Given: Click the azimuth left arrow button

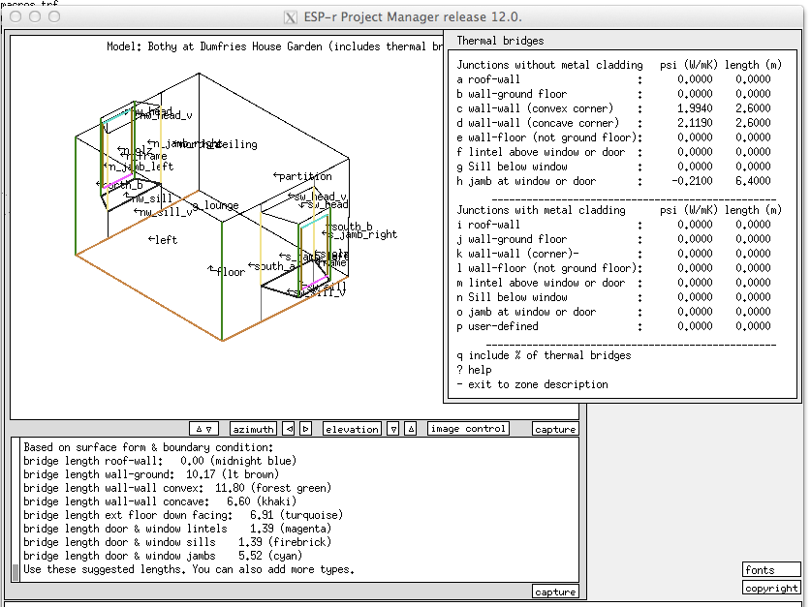Looking at the screenshot, I should (x=289, y=429).
